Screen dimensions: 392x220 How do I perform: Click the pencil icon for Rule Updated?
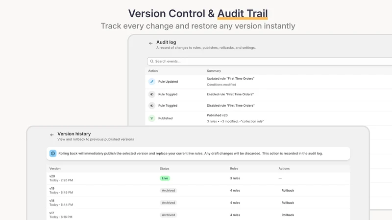coord(152,82)
